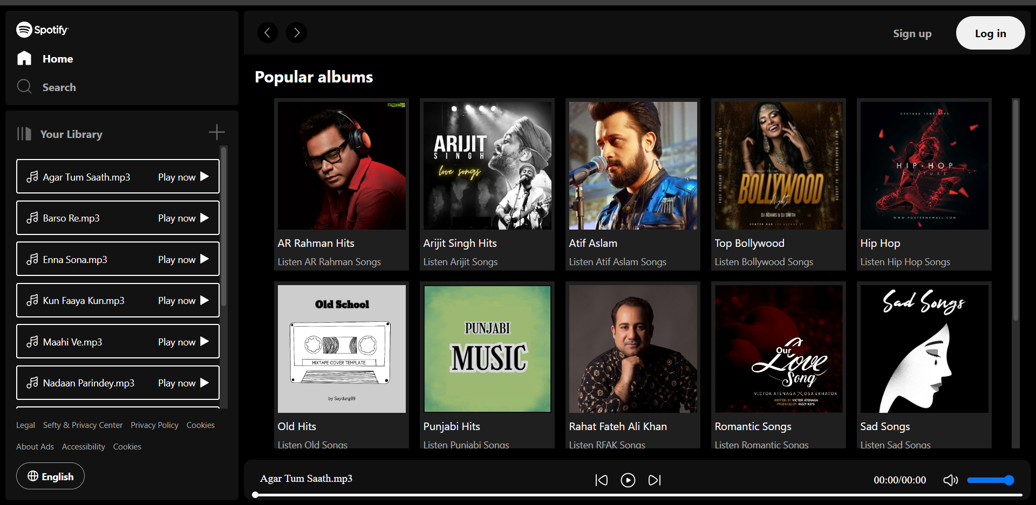Click the library list scrollbar

(x=223, y=226)
